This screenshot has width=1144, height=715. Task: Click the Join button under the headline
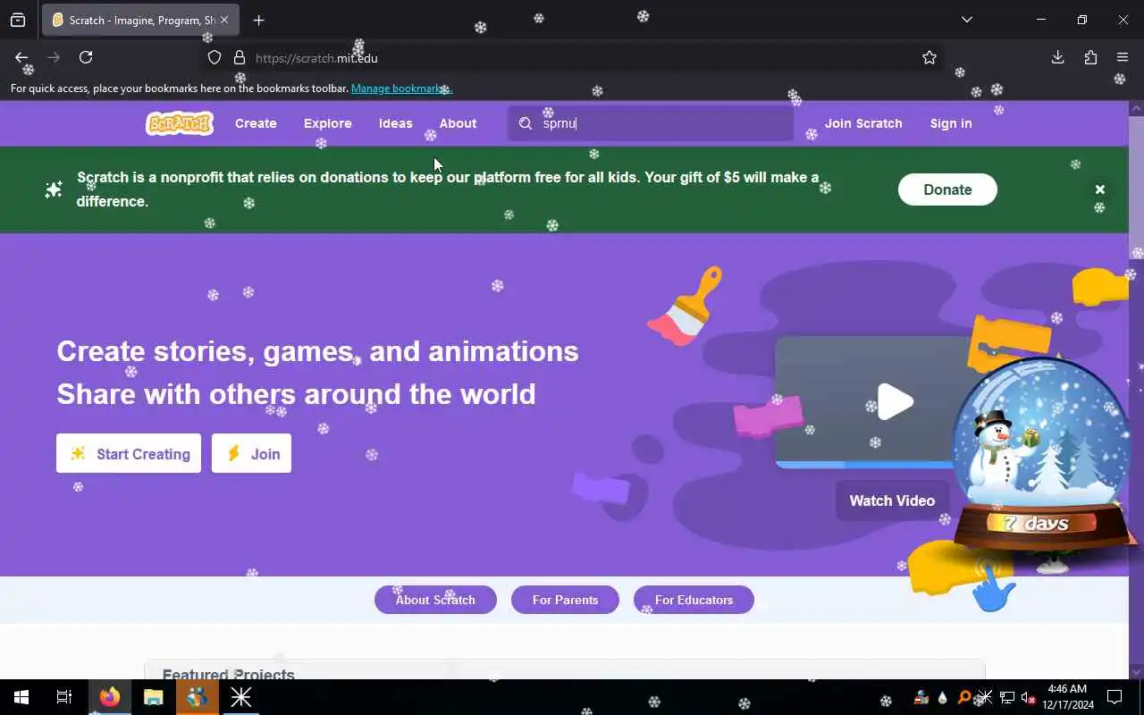coord(251,454)
